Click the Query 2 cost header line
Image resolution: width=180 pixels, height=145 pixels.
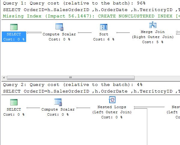(73, 85)
